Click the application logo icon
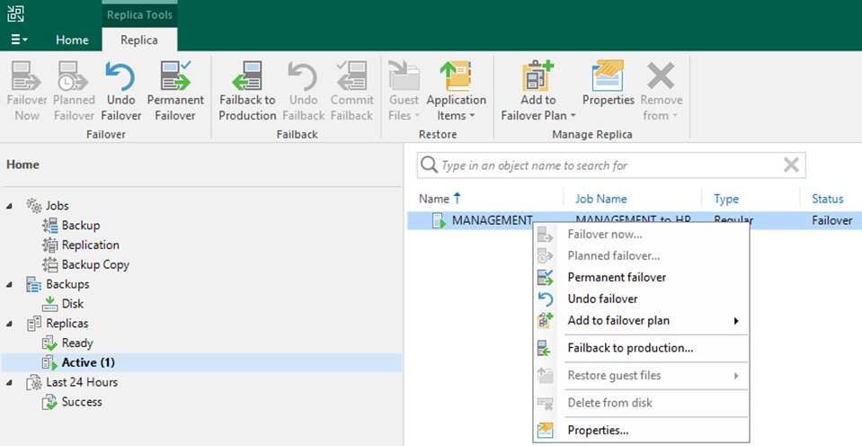This screenshot has width=862, height=446. click(x=15, y=13)
